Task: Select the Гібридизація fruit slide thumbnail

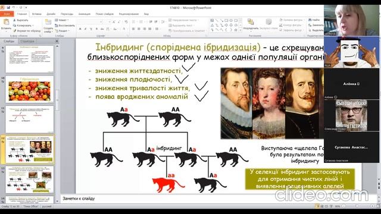Action: [29, 89]
